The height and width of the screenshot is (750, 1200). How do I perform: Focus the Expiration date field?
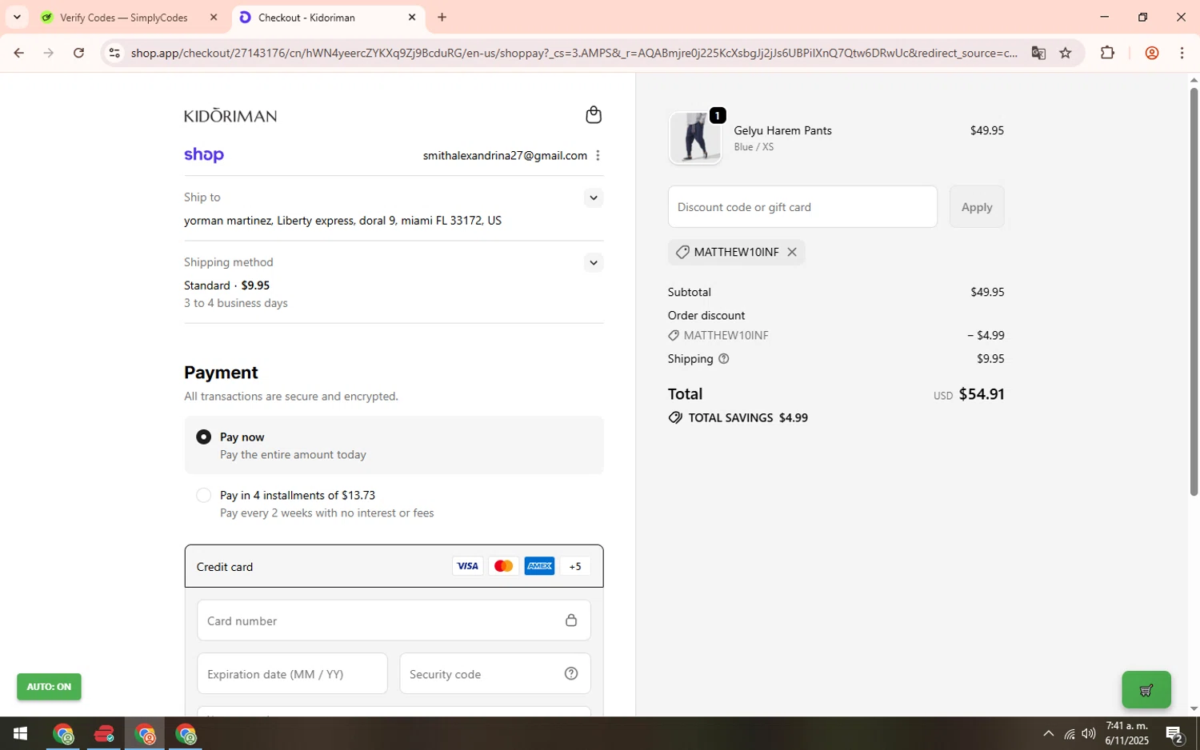pos(292,674)
